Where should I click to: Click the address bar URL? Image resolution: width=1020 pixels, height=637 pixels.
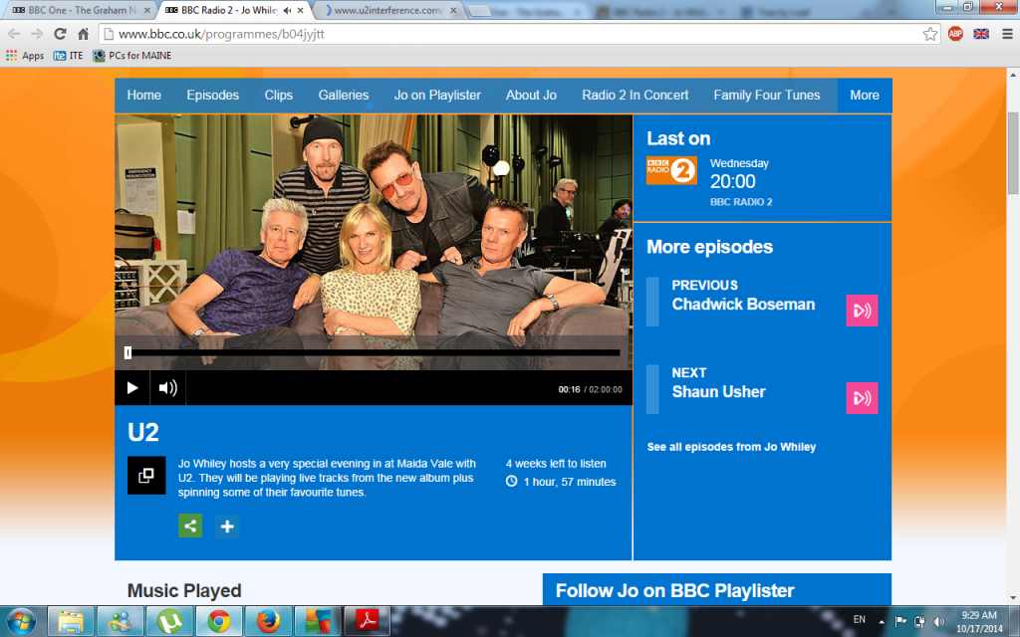tap(221, 34)
